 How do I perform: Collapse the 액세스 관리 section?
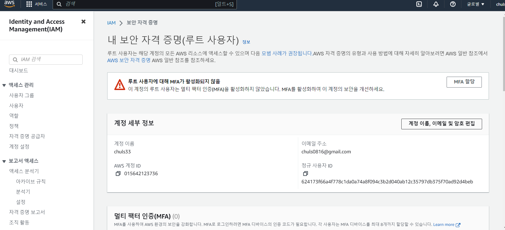[4, 85]
